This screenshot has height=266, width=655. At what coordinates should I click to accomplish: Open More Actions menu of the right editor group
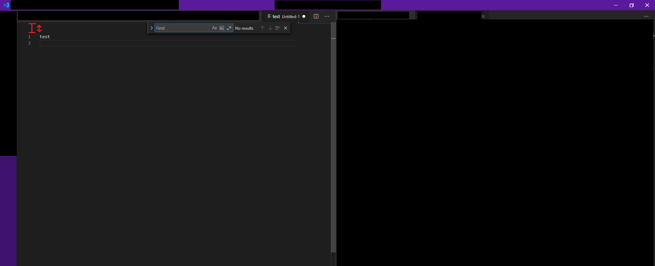[x=646, y=16]
